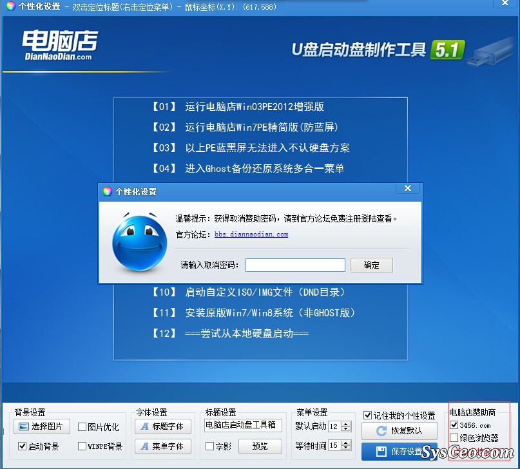This screenshot has width=520, height=469.
Task: Select menu entry 【10】 启动自定义ISO/IMG文件
Action: click(248, 292)
